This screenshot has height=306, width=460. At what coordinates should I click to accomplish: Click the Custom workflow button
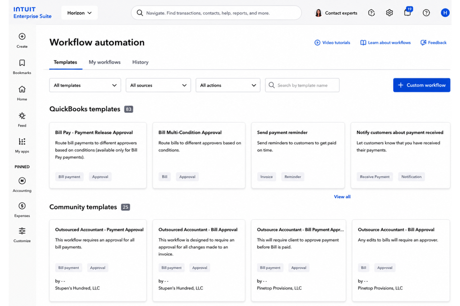click(x=421, y=85)
